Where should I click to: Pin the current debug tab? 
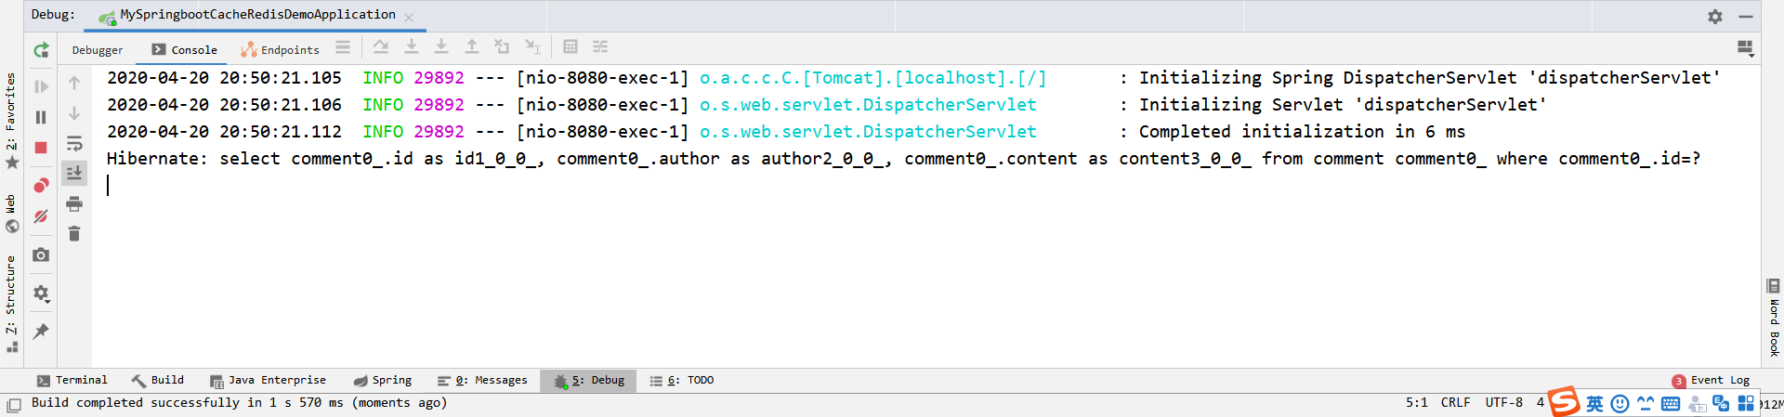pyautogui.click(x=41, y=332)
